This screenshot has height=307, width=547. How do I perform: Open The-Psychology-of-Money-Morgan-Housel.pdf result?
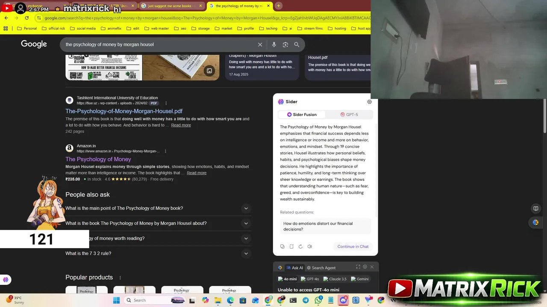click(x=124, y=111)
